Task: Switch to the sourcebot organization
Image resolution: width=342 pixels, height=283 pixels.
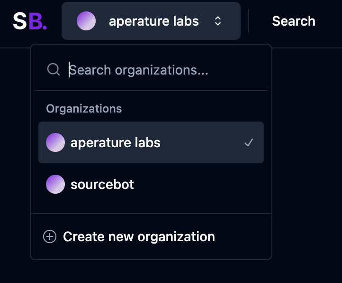Action: pyautogui.click(x=102, y=184)
